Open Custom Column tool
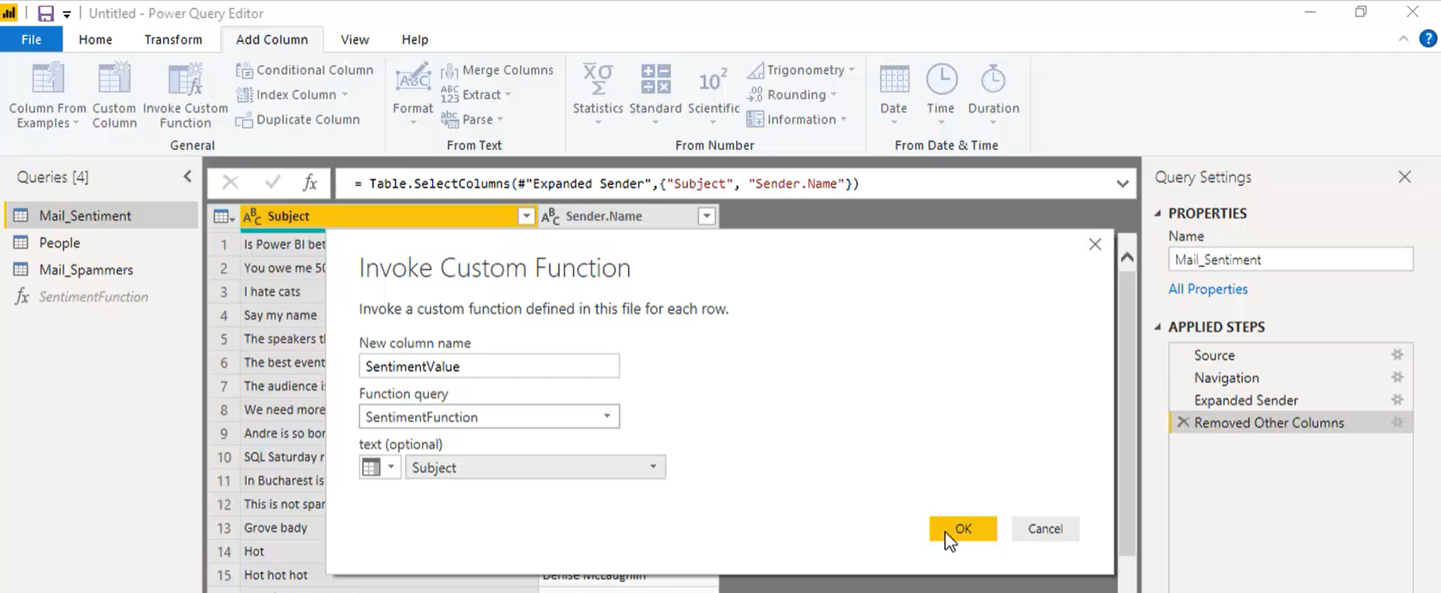 [114, 95]
